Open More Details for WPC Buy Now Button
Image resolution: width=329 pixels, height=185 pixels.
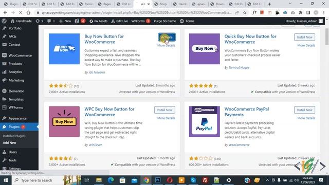click(x=166, y=118)
